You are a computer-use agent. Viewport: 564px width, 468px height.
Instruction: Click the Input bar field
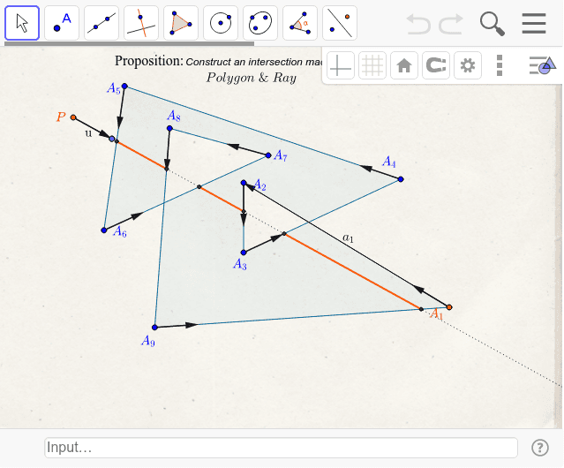(281, 448)
